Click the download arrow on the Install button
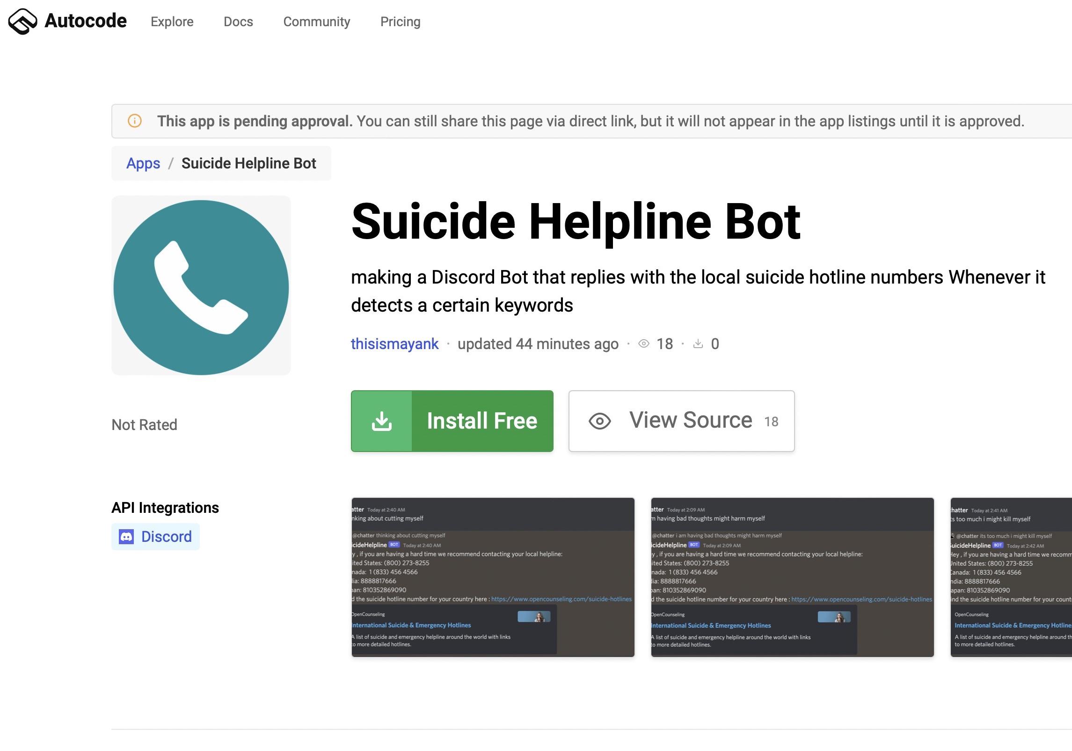 click(382, 421)
